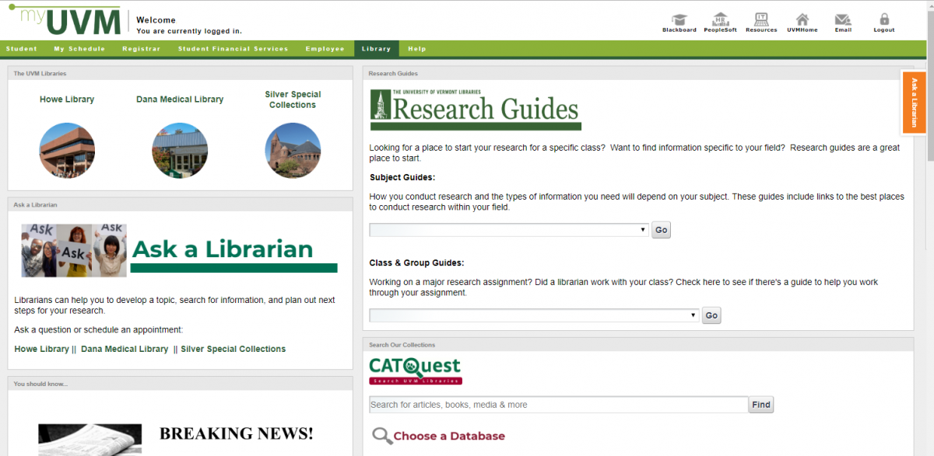Screen dimensions: 934x456
Task: Open the Registrar tab
Action: point(141,49)
